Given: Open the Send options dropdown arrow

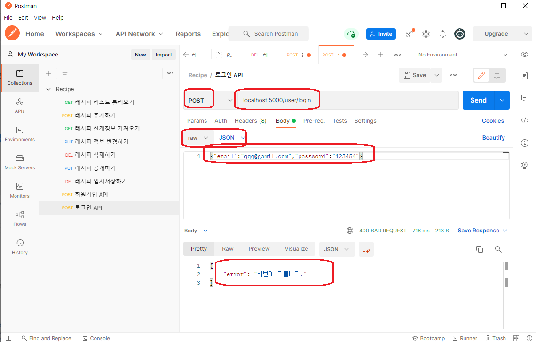Looking at the screenshot, I should coord(502,100).
